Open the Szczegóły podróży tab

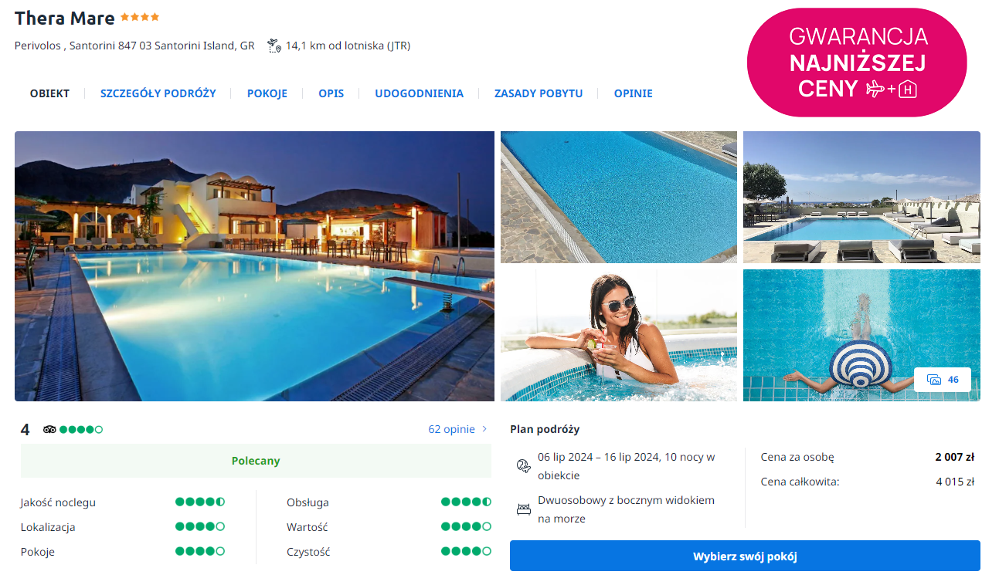[x=158, y=93]
